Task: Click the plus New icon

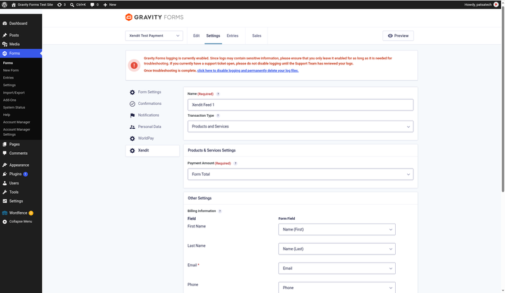Action: 105,4
